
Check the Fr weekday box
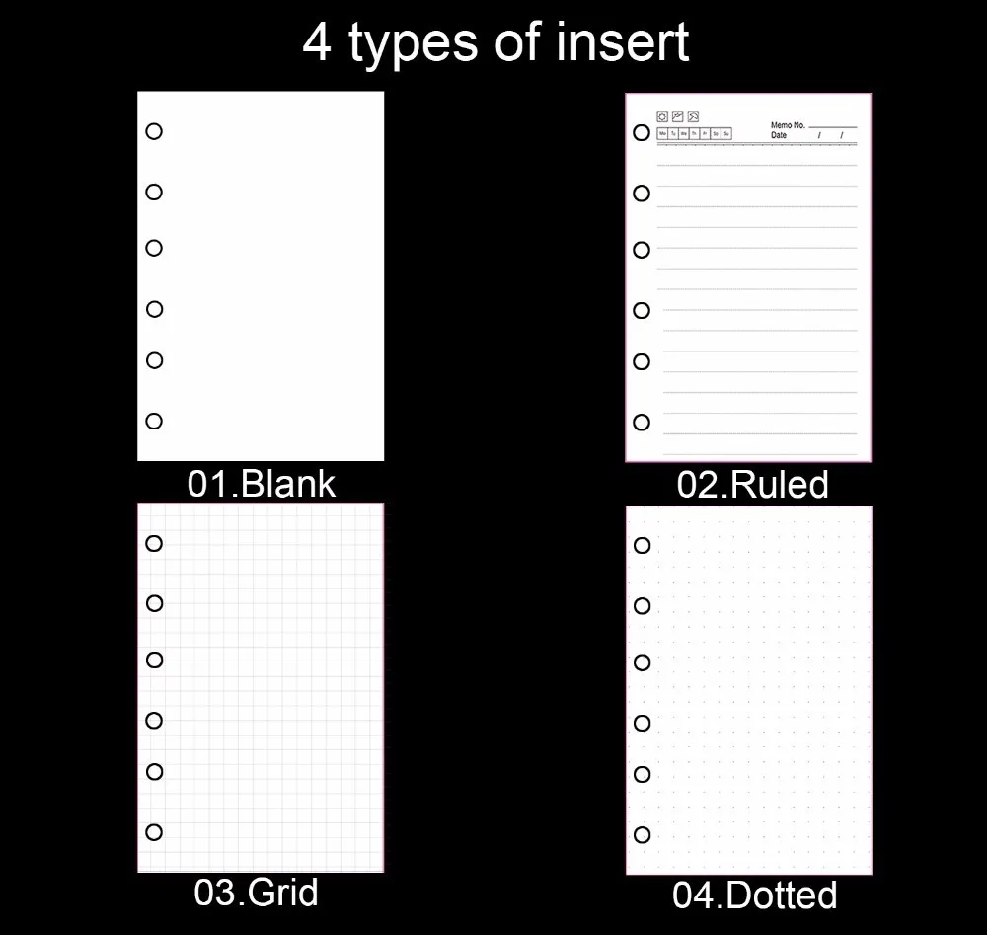coord(705,133)
